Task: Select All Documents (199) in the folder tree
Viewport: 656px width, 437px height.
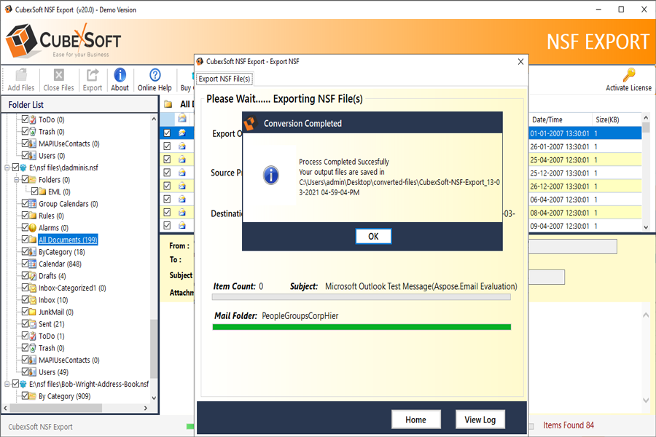Action: point(68,240)
